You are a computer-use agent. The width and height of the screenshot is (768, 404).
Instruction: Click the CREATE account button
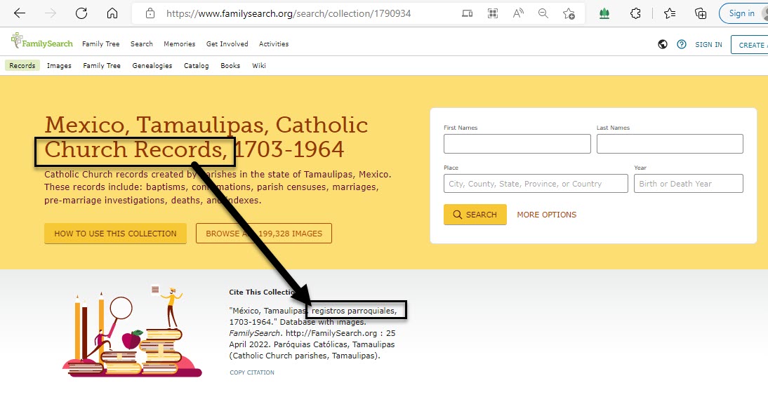coord(749,44)
